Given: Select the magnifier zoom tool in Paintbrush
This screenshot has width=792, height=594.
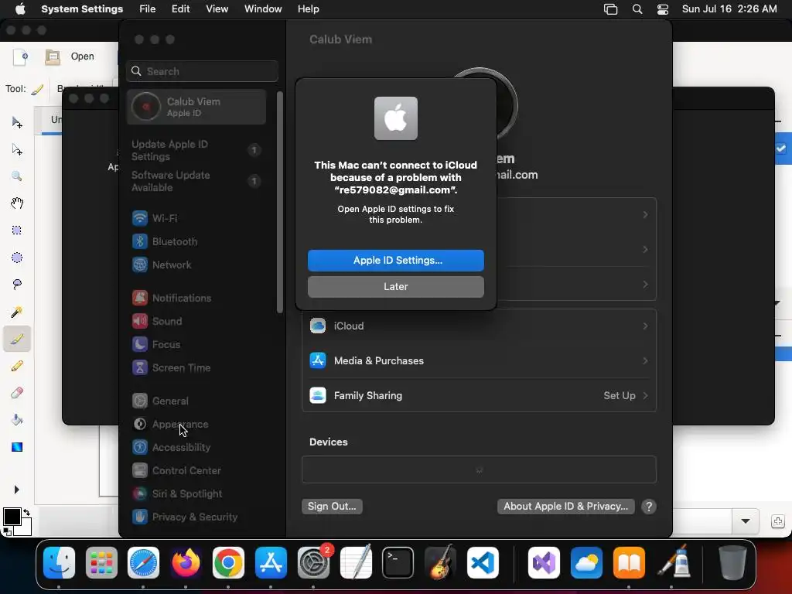Looking at the screenshot, I should point(17,176).
